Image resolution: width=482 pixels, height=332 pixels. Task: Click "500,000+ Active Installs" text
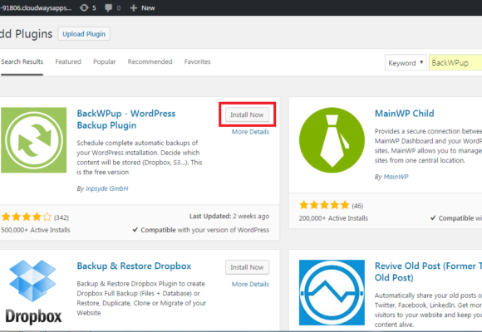pyautogui.click(x=36, y=230)
